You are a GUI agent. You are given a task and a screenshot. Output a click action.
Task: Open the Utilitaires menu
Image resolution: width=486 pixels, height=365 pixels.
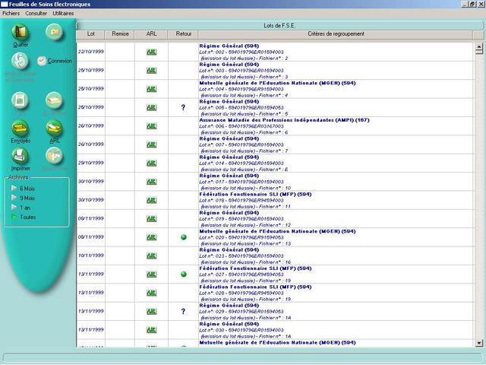click(x=63, y=14)
